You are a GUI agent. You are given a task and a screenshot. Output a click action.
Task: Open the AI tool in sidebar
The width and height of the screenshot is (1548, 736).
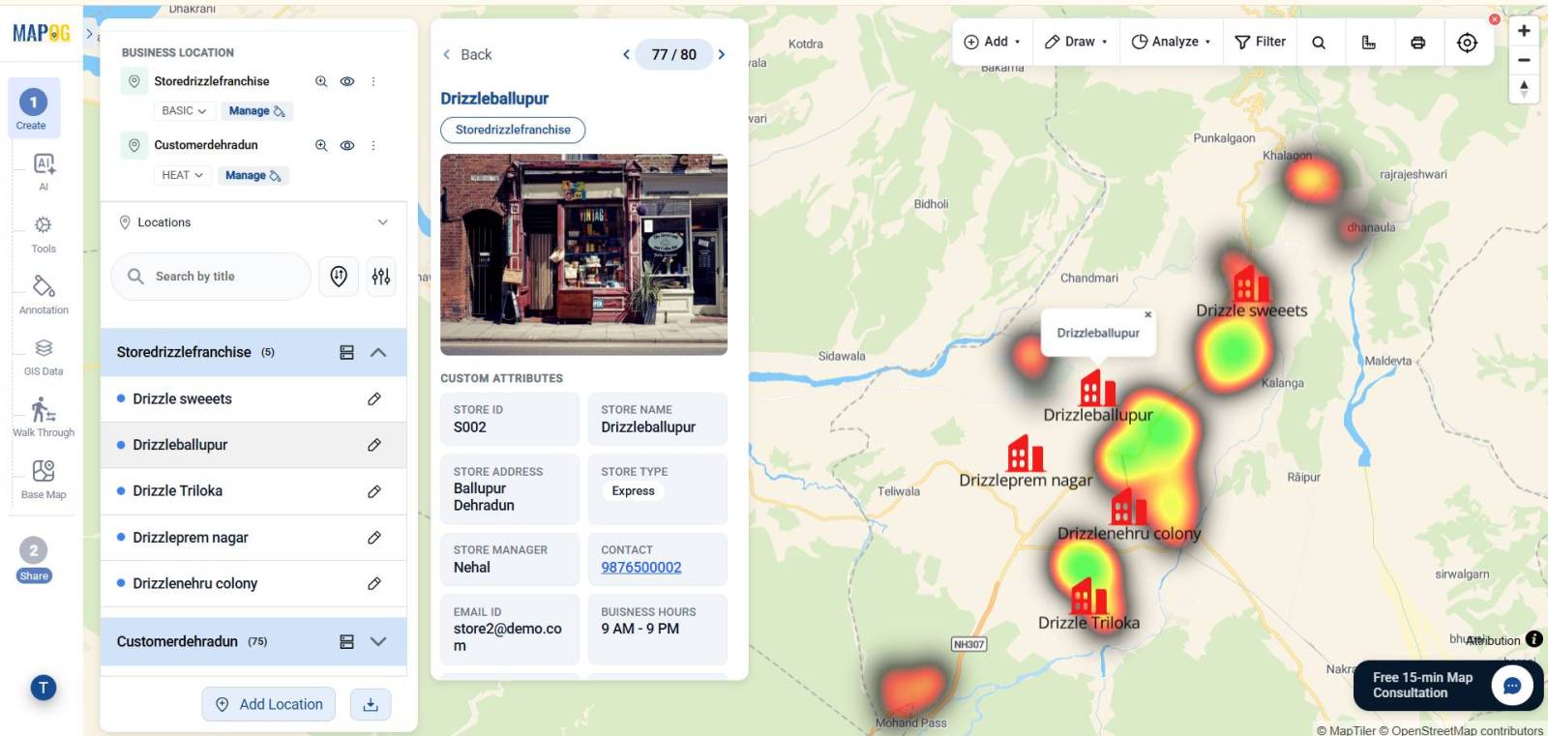(x=44, y=171)
